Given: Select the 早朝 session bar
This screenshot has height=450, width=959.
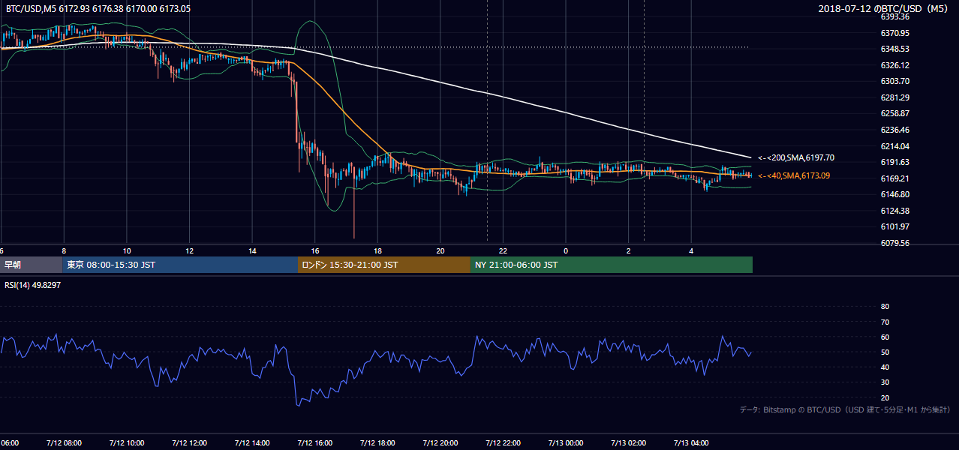Looking at the screenshot, I should 32,265.
